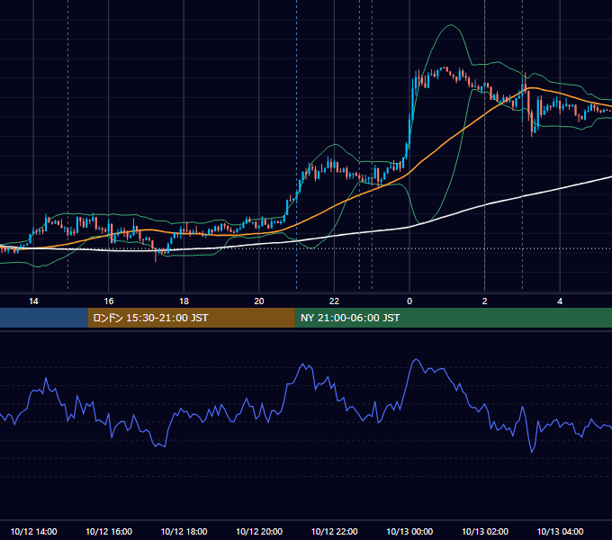Select the 10/13 00:00 date label
The width and height of the screenshot is (612, 540).
[x=409, y=532]
